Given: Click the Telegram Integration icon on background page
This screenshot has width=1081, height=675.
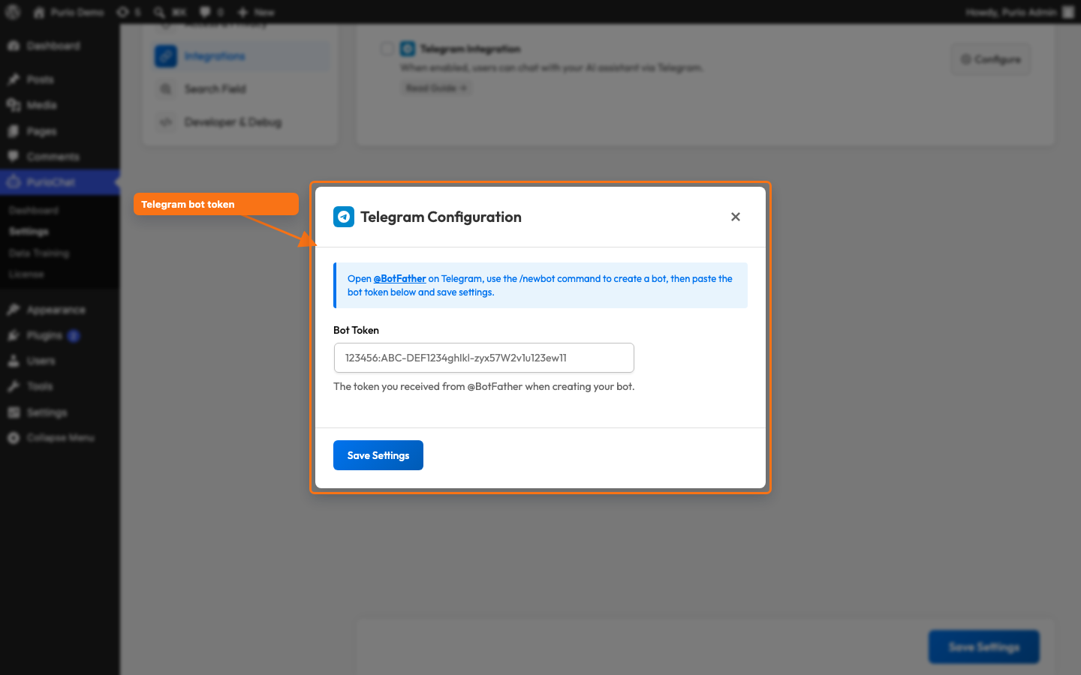Looking at the screenshot, I should pyautogui.click(x=408, y=49).
